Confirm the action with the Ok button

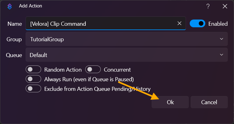coord(170,102)
